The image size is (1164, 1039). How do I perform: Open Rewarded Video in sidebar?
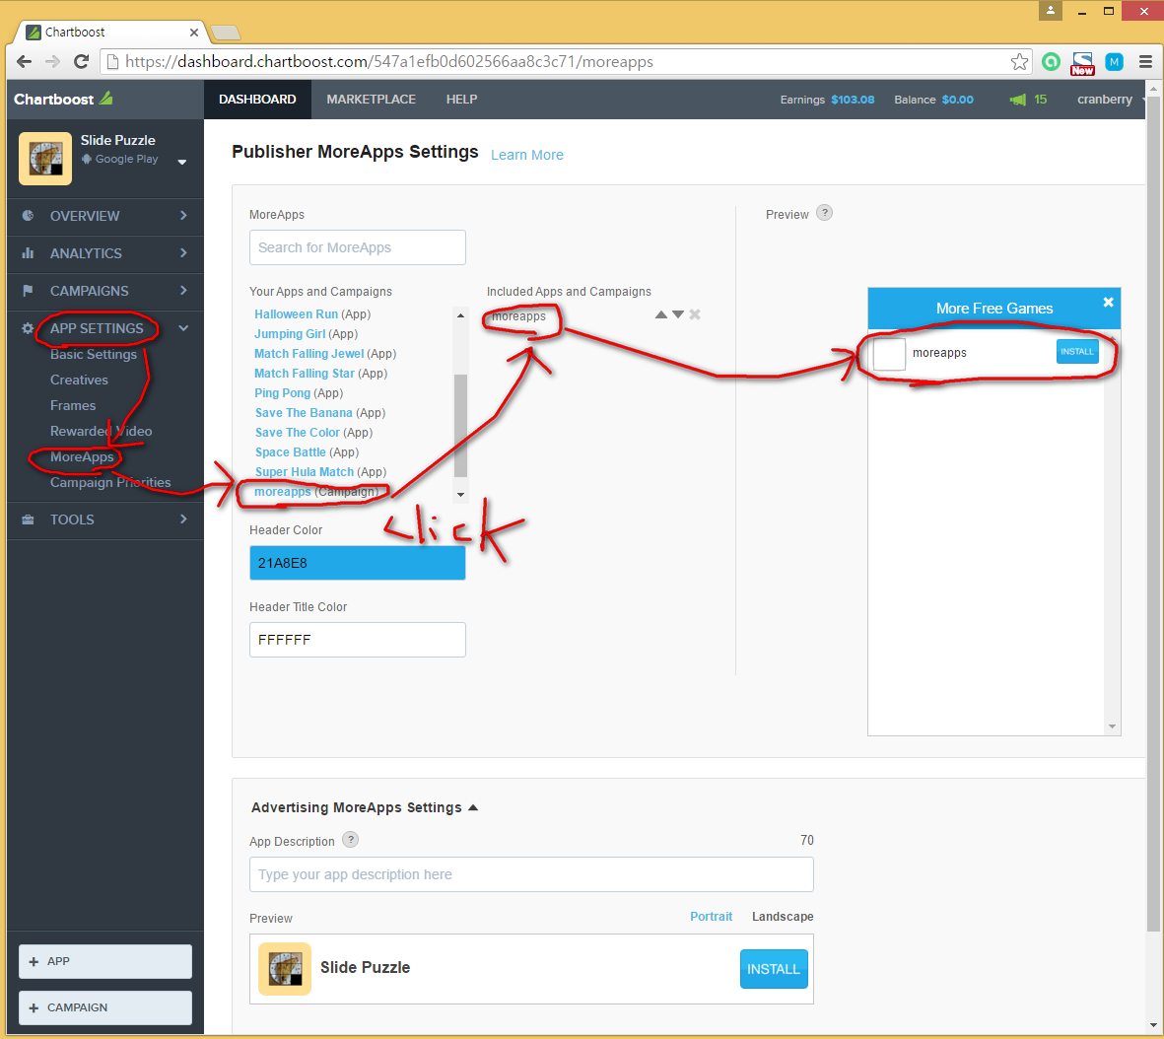pos(101,432)
